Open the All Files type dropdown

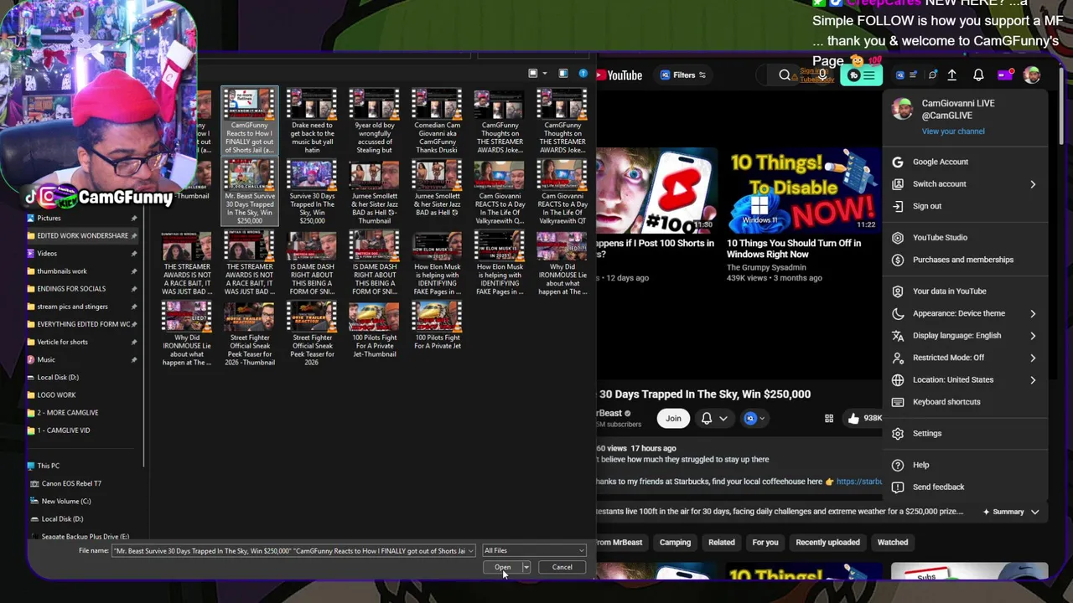(534, 550)
